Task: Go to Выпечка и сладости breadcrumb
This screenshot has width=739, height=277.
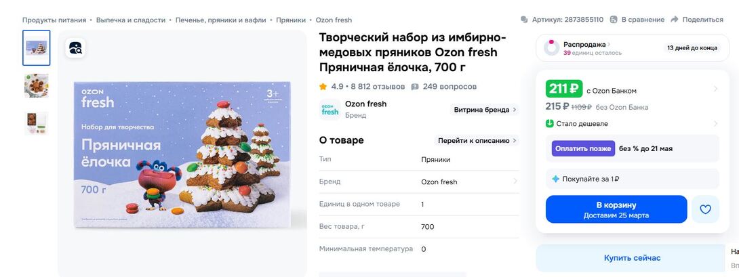Action: [131, 20]
